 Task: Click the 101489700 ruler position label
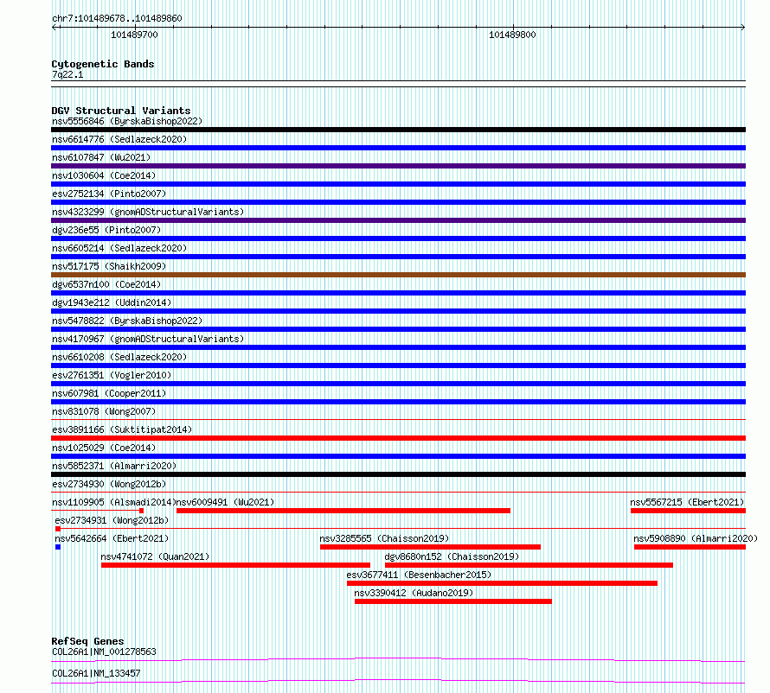tap(135, 35)
